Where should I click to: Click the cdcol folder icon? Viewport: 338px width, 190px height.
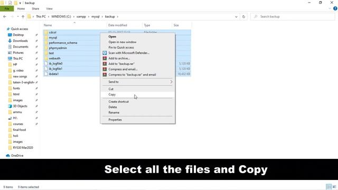(x=46, y=32)
